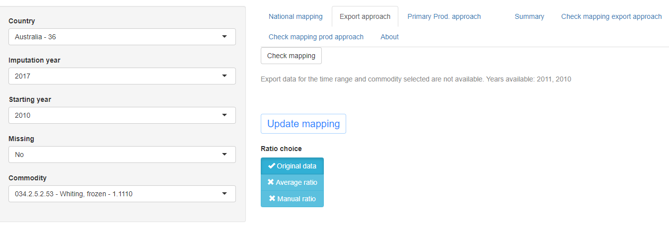
Task: Open Check mapping export approach tab
Action: tap(611, 16)
